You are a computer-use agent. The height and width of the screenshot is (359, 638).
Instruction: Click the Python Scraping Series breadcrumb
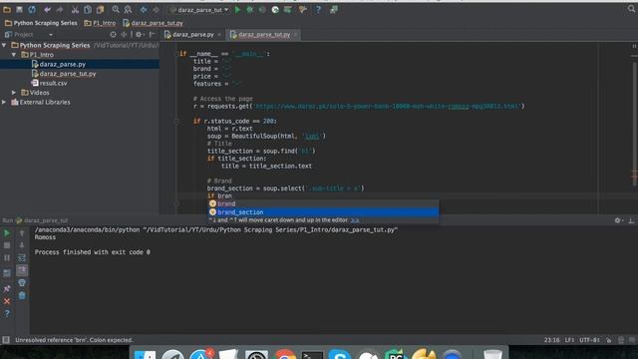pyautogui.click(x=41, y=23)
